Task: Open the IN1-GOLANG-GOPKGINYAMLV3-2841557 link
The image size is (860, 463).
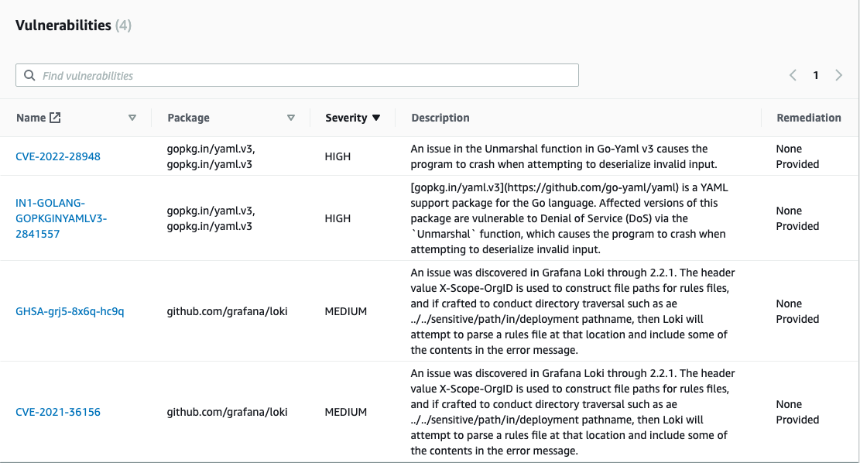Action: point(61,218)
